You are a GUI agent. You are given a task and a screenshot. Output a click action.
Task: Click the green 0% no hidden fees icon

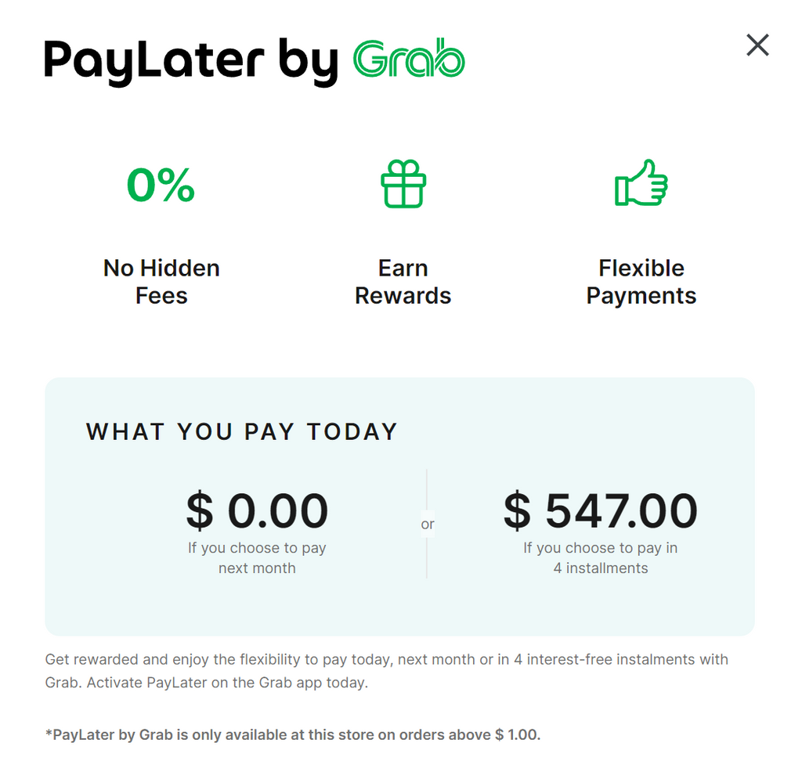click(161, 184)
